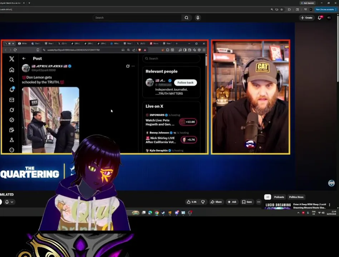Image resolution: width=339 pixels, height=257 pixels.
Task: Open 'Nick Shirley LIVE After California' stream
Action: tap(161, 140)
